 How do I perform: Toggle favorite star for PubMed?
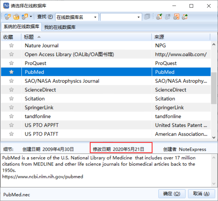[11, 72]
